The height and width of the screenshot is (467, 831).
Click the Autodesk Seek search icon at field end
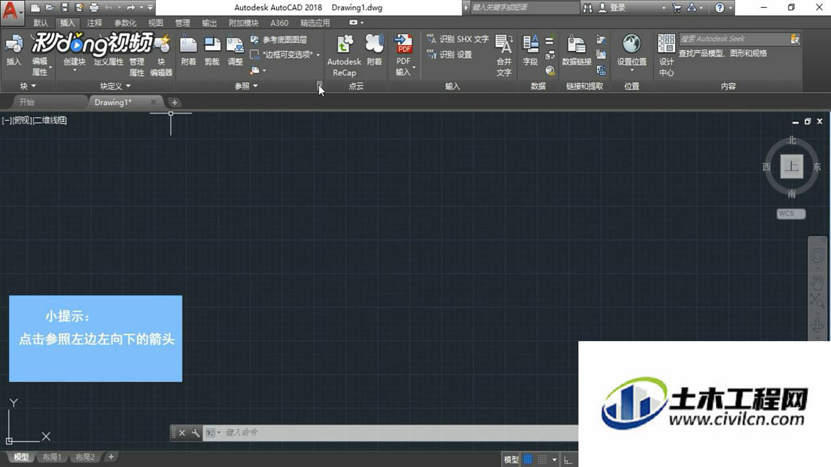[795, 40]
